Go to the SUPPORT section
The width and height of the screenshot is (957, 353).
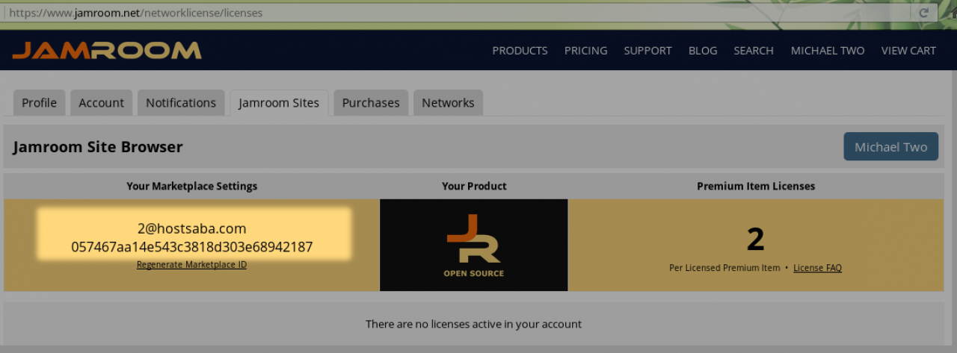pyautogui.click(x=647, y=51)
